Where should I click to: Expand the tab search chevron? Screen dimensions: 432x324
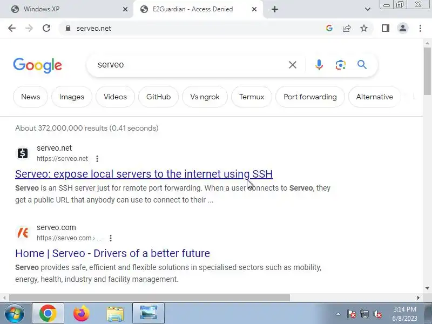coord(368,9)
